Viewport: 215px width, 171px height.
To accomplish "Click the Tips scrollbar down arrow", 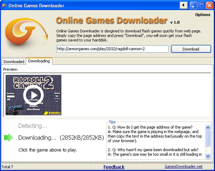I will coord(208,156).
